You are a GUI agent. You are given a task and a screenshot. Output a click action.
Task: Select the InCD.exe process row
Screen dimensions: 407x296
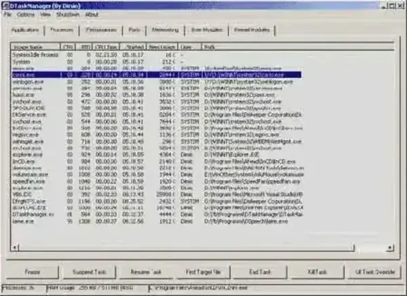click(x=157, y=162)
